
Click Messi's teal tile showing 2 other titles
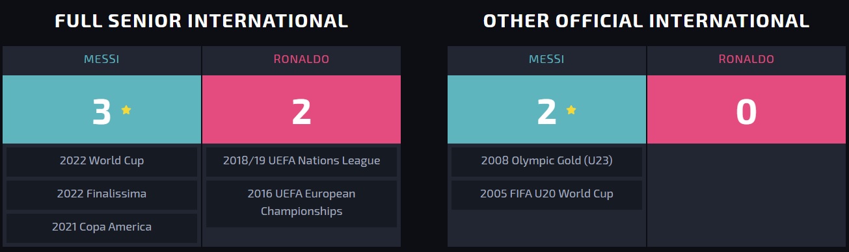pyautogui.click(x=546, y=110)
